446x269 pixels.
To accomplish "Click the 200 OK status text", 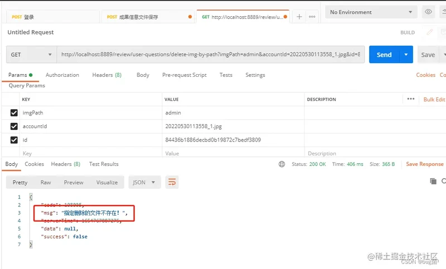I will pyautogui.click(x=317, y=164).
